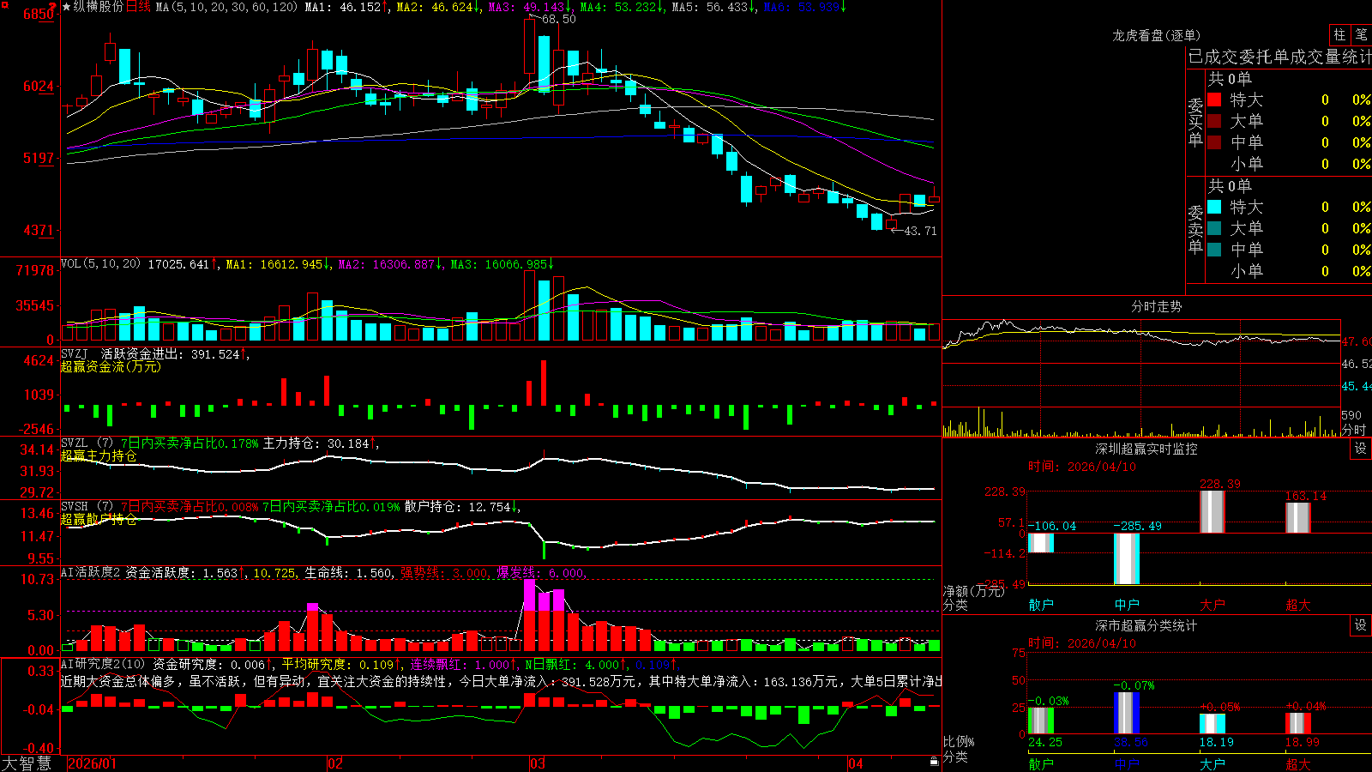1372x772 pixels.
Task: Switch order view with the 笔 button
Action: pos(1361,34)
